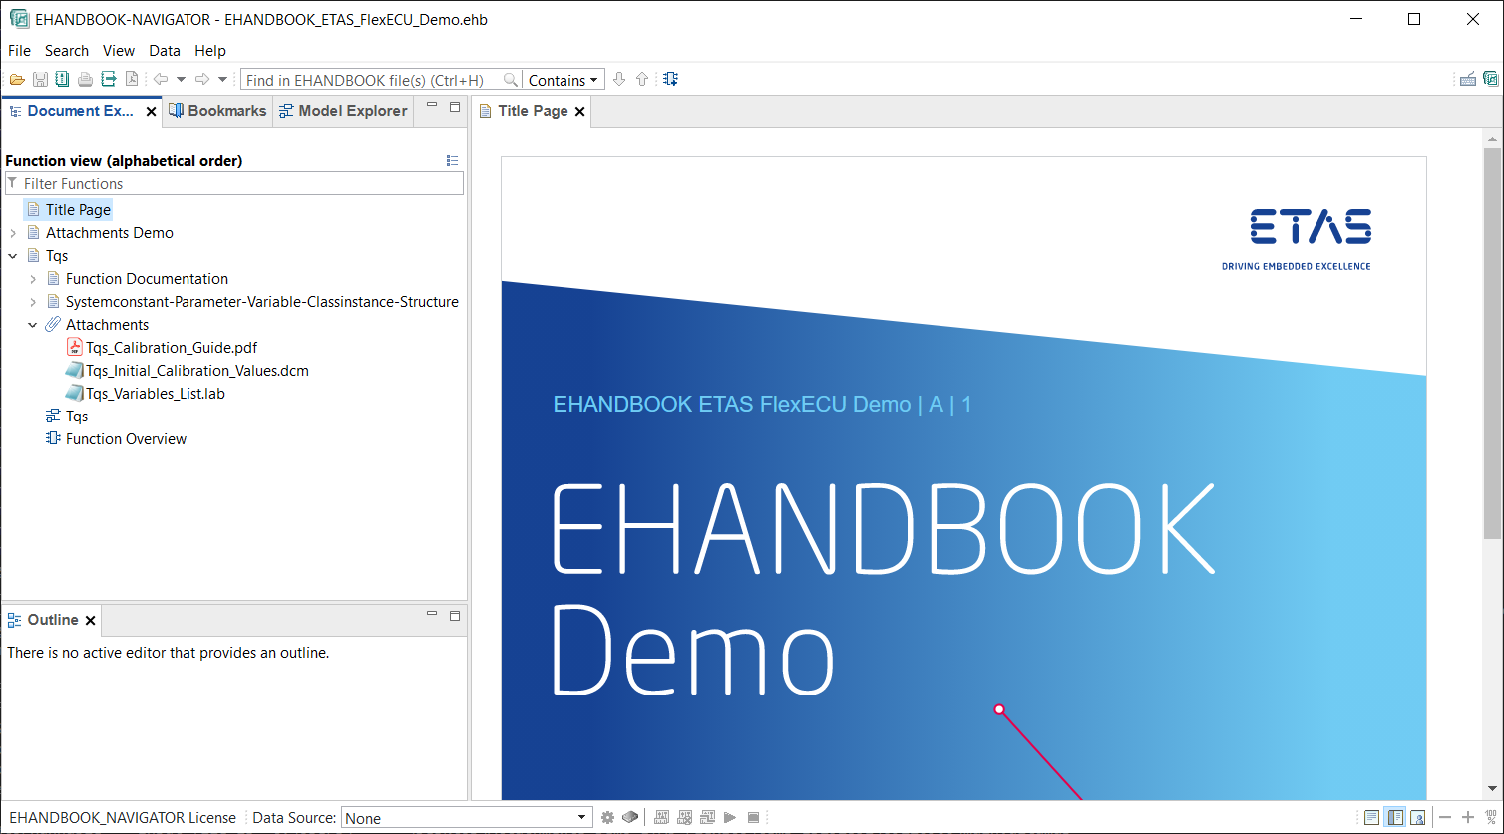Image resolution: width=1504 pixels, height=834 pixels.
Task: Open an EHANDBOOK file with the folder icon
Action: [x=17, y=79]
